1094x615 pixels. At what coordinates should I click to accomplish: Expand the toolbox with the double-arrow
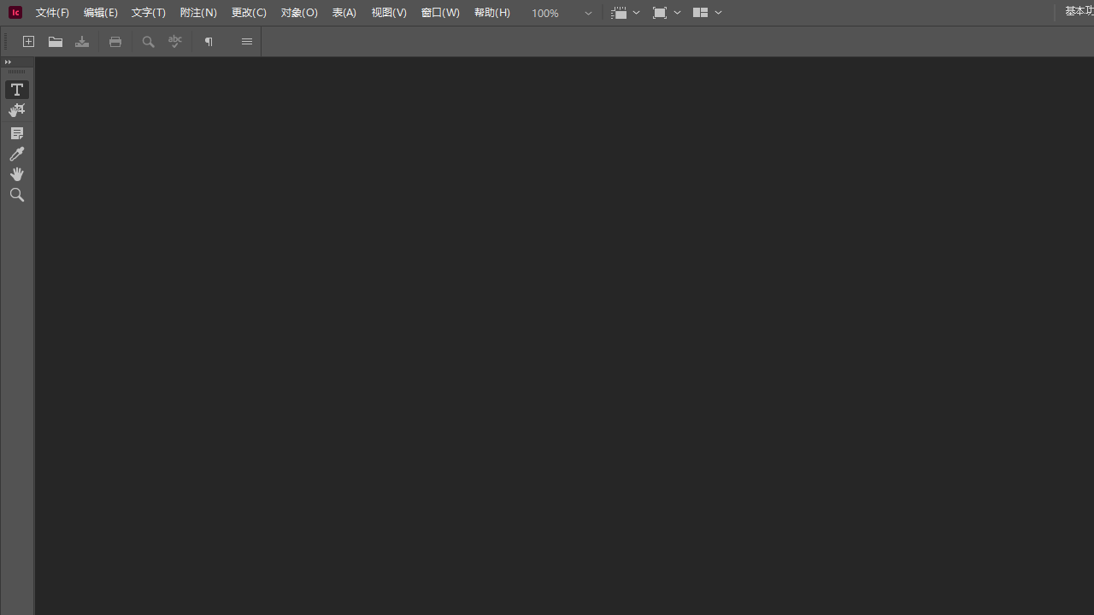coord(8,62)
